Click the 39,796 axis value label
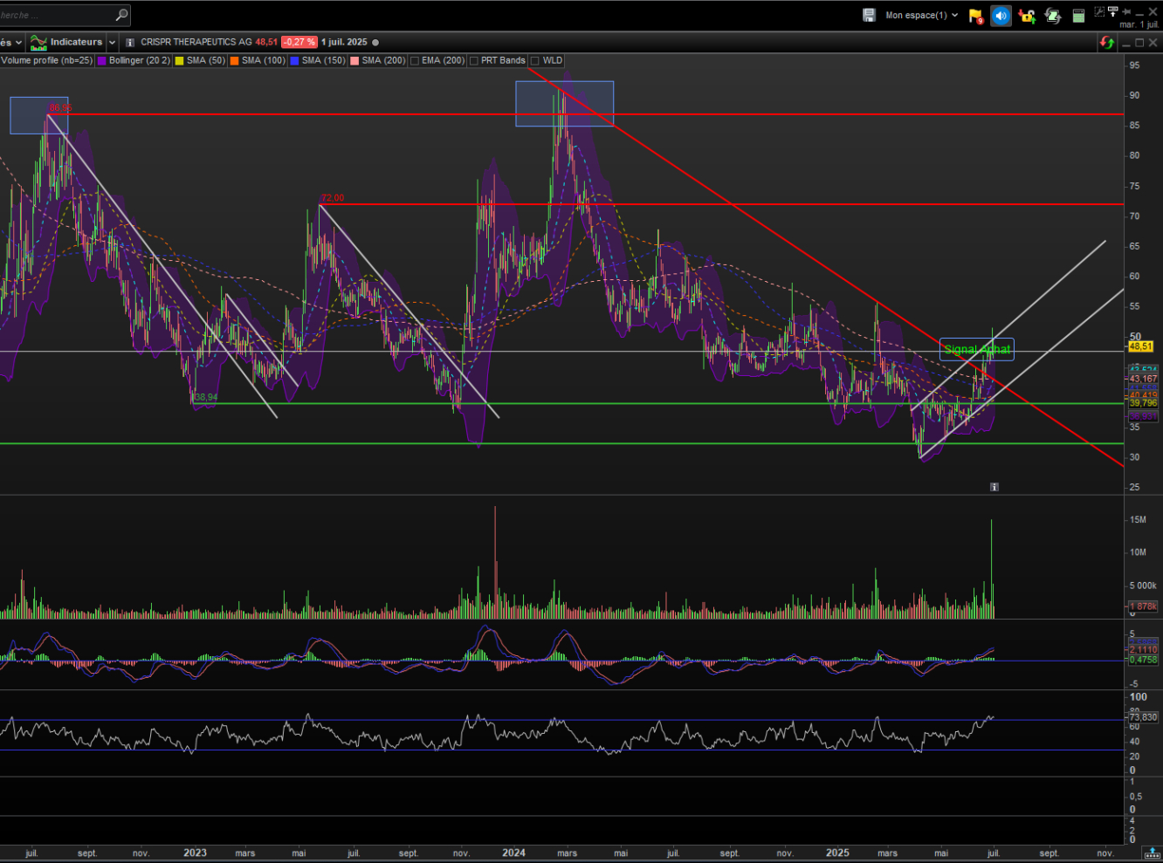The image size is (1163, 863). coord(1143,403)
